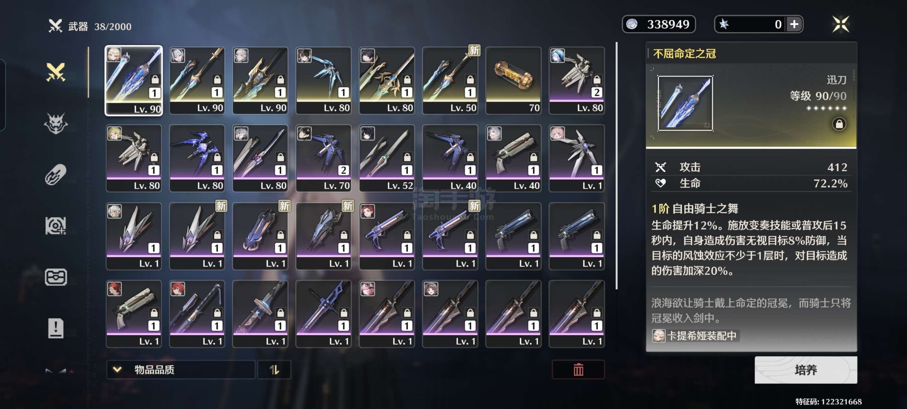The width and height of the screenshot is (907, 409).
Task: Click the weapon list vertical scrollbar
Action: point(616,166)
